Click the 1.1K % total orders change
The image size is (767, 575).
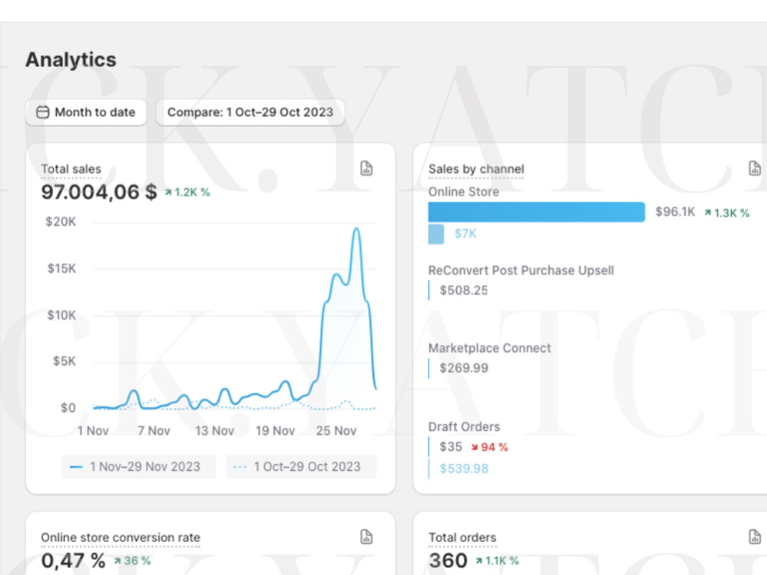pos(497,561)
